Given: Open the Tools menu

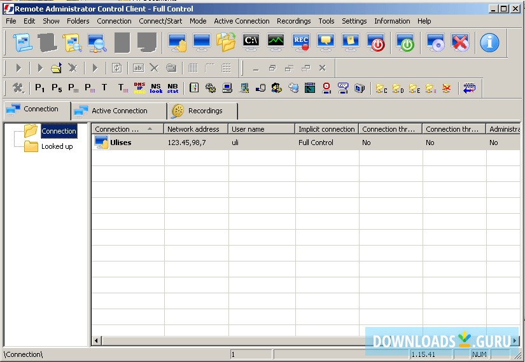Looking at the screenshot, I should 326,21.
